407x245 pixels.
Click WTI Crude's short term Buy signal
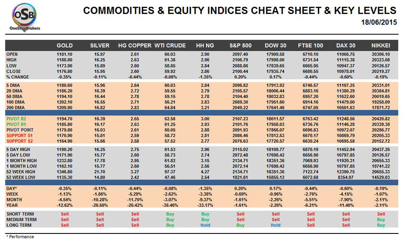pyautogui.click(x=170, y=214)
